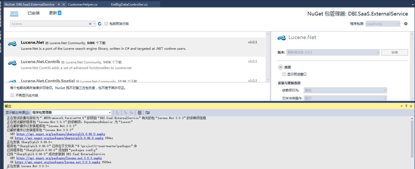Click the refresh icon beside the search box
This screenshot has width=415, height=169.
pyautogui.click(x=100, y=24)
